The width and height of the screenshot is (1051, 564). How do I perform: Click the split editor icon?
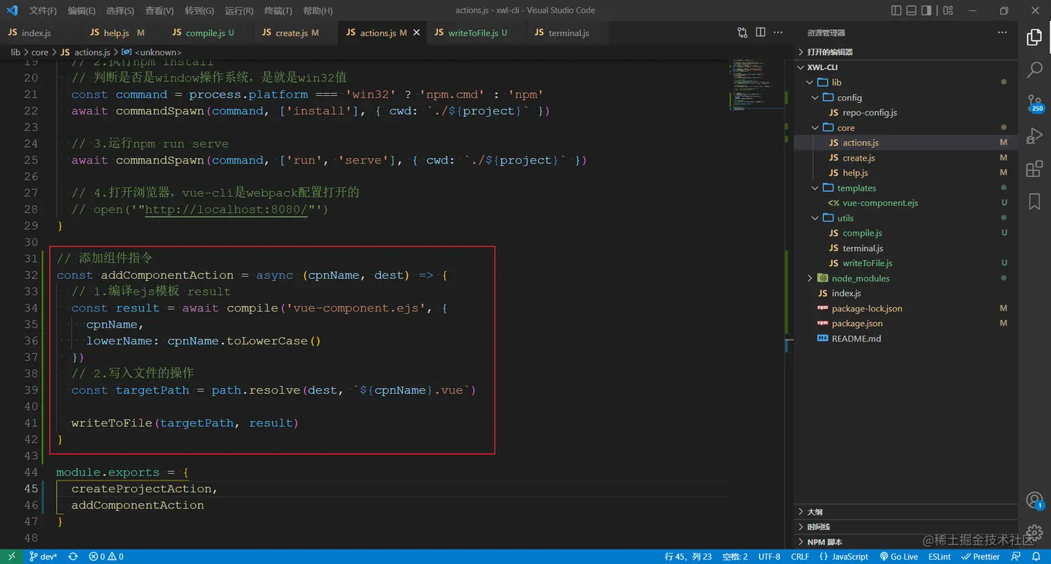(x=760, y=33)
